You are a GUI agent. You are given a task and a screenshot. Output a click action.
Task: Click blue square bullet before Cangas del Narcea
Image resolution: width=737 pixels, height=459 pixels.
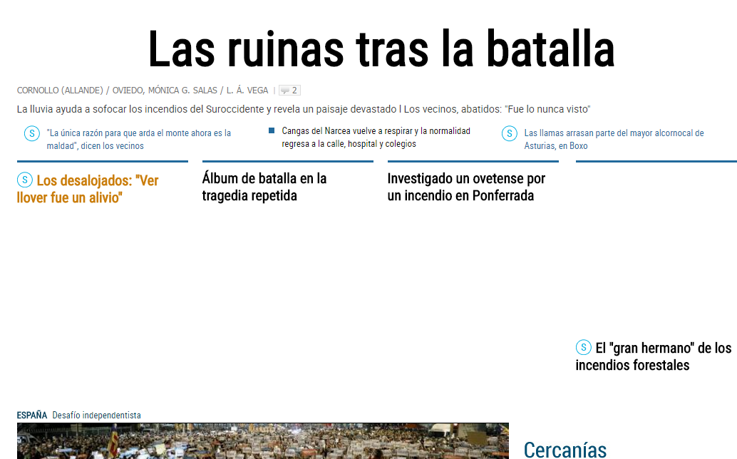pyautogui.click(x=272, y=130)
